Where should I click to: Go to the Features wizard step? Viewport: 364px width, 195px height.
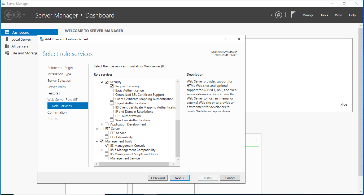pos(54,93)
